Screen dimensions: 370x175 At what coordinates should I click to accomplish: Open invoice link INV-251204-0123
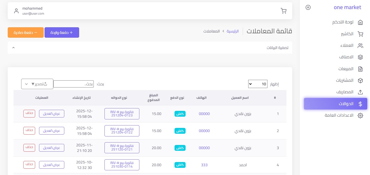122,114
